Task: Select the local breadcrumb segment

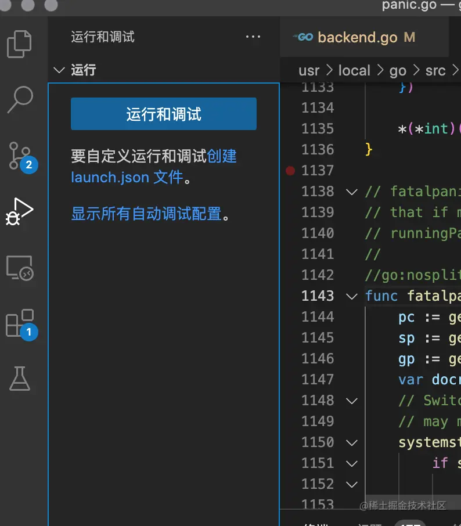Action: tap(354, 70)
